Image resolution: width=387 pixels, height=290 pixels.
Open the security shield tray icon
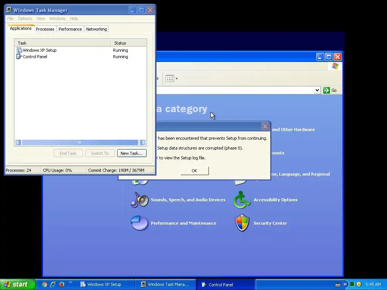(x=359, y=284)
